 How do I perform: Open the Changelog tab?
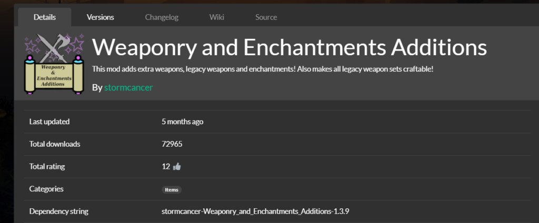pyautogui.click(x=162, y=17)
